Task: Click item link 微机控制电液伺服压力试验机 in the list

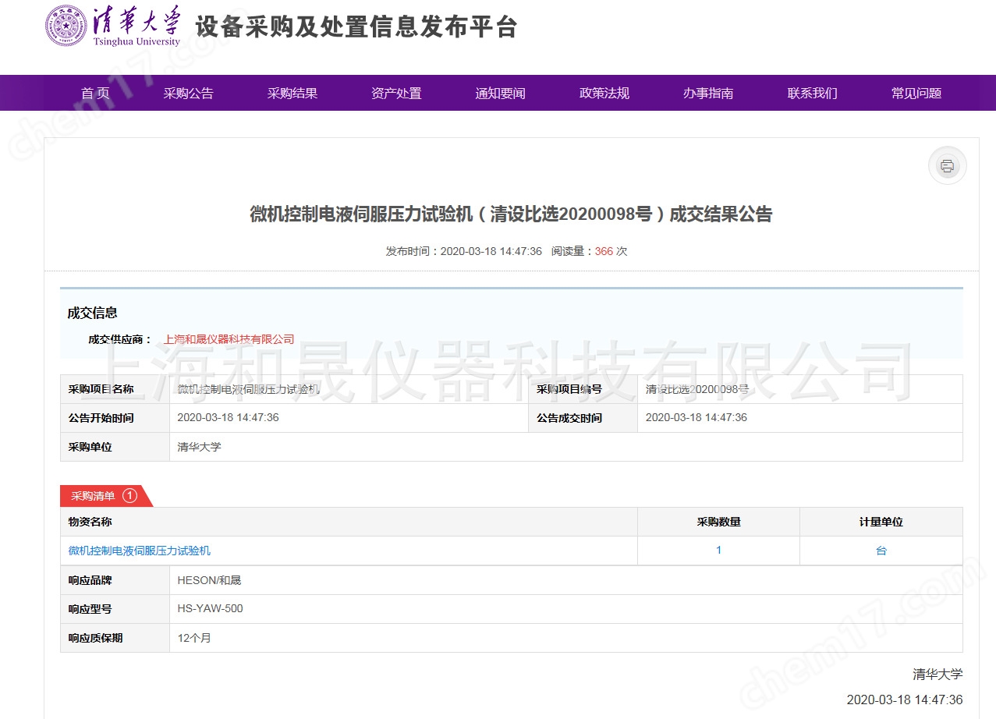Action: 140,551
